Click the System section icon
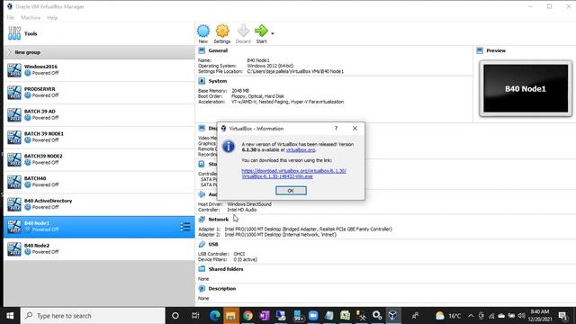Viewport: 576px width, 324px height. click(x=202, y=81)
